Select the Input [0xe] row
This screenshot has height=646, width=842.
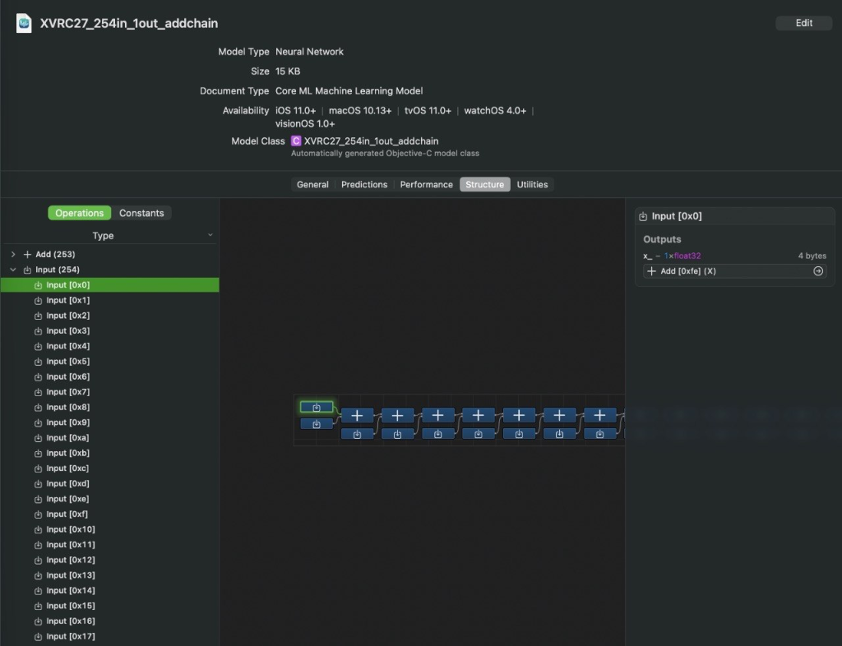pos(109,499)
